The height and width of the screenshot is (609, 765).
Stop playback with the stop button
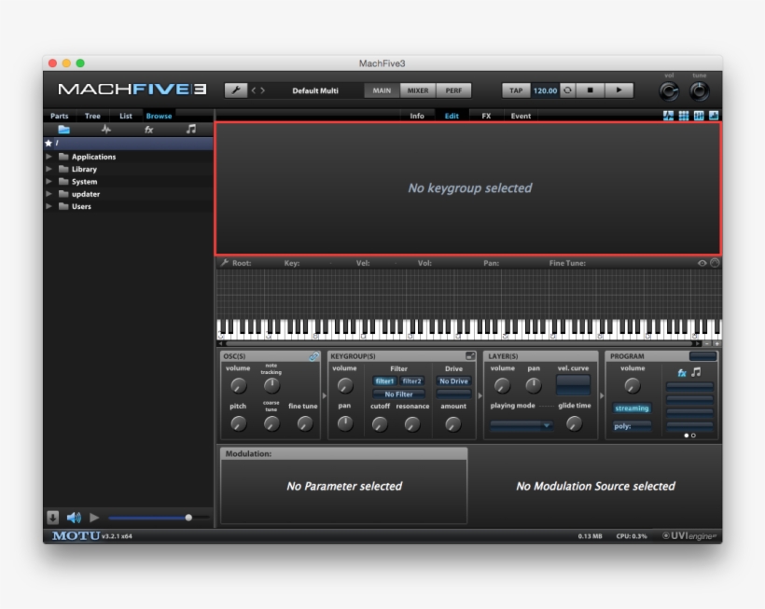click(590, 90)
